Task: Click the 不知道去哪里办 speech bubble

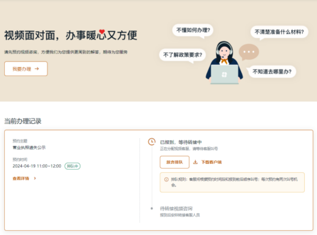Action: 271,72
